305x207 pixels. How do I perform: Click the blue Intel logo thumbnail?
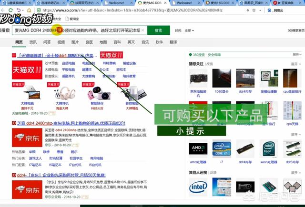coord(198,186)
